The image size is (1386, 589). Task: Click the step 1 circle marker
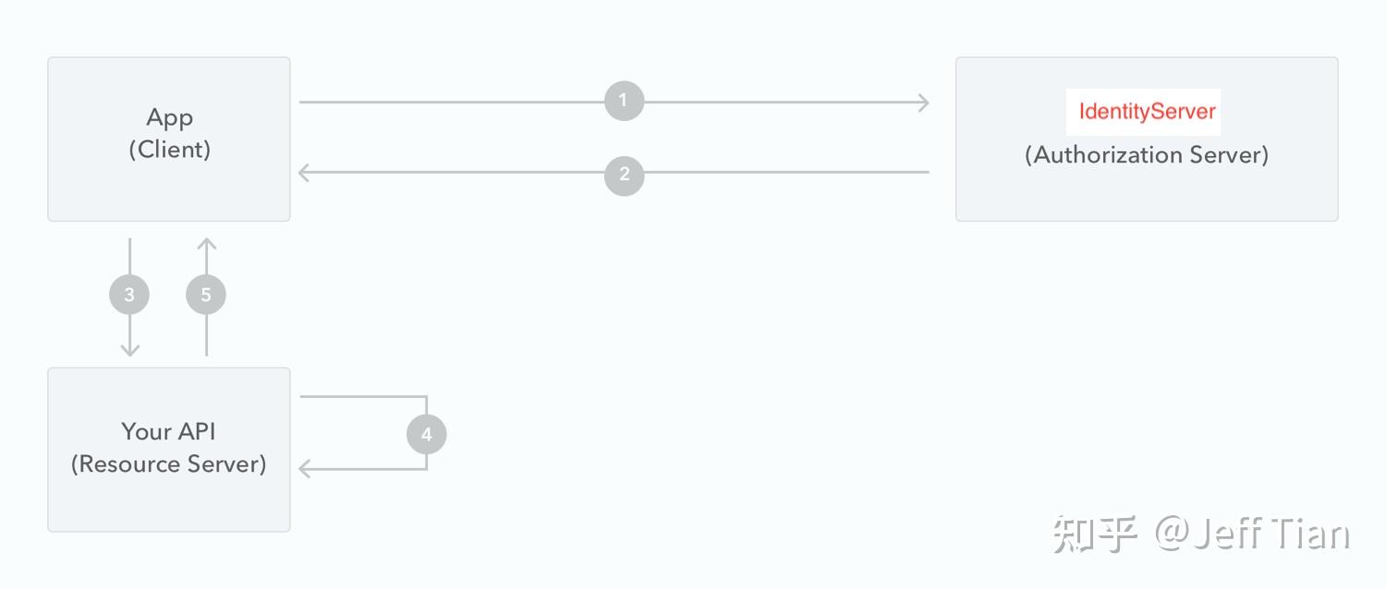(624, 101)
